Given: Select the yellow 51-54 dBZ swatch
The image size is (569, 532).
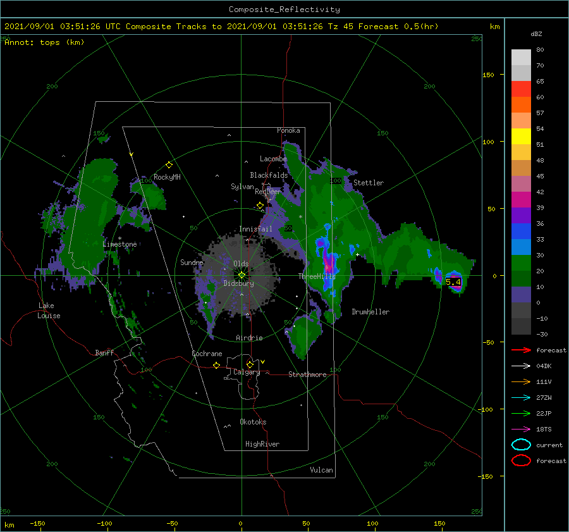Looking at the screenshot, I should tap(521, 136).
